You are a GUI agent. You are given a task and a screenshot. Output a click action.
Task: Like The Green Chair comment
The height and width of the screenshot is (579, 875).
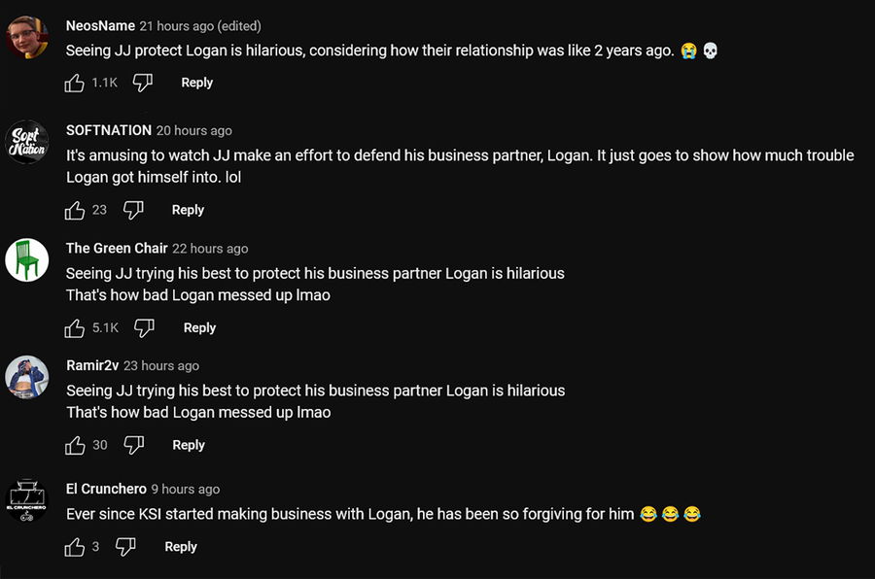[x=75, y=328]
